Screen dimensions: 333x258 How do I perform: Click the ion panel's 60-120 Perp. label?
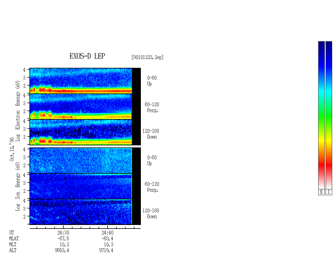pyautogui.click(x=152, y=187)
